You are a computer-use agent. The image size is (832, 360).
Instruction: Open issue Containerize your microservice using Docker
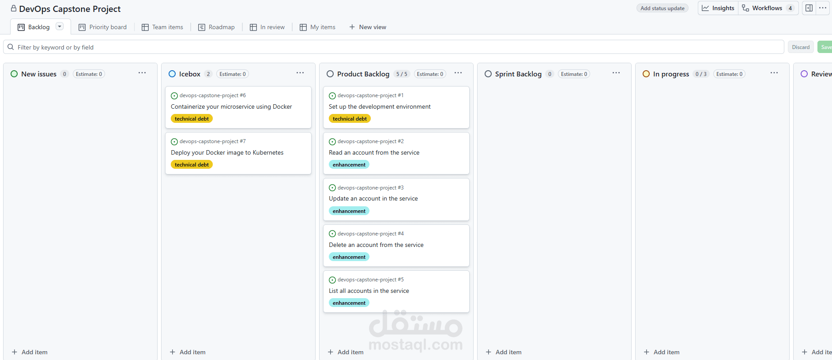coord(231,106)
